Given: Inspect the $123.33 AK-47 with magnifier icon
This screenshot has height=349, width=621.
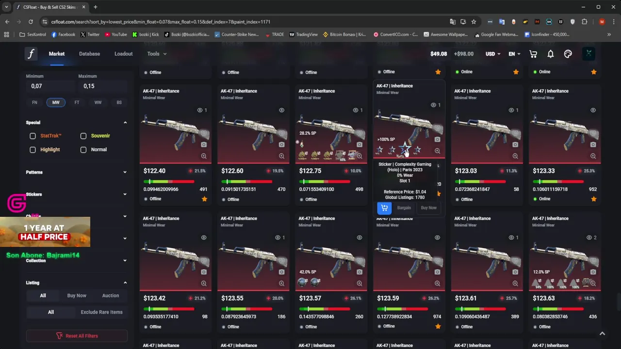Looking at the screenshot, I should (x=593, y=156).
